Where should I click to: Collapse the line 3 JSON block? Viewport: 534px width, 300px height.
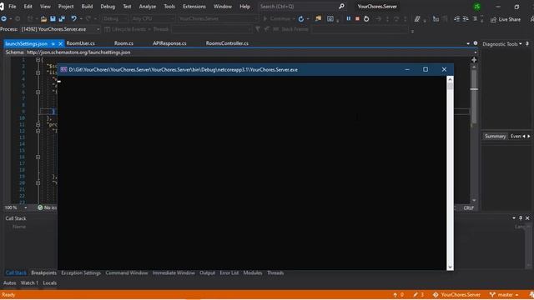pos(38,72)
